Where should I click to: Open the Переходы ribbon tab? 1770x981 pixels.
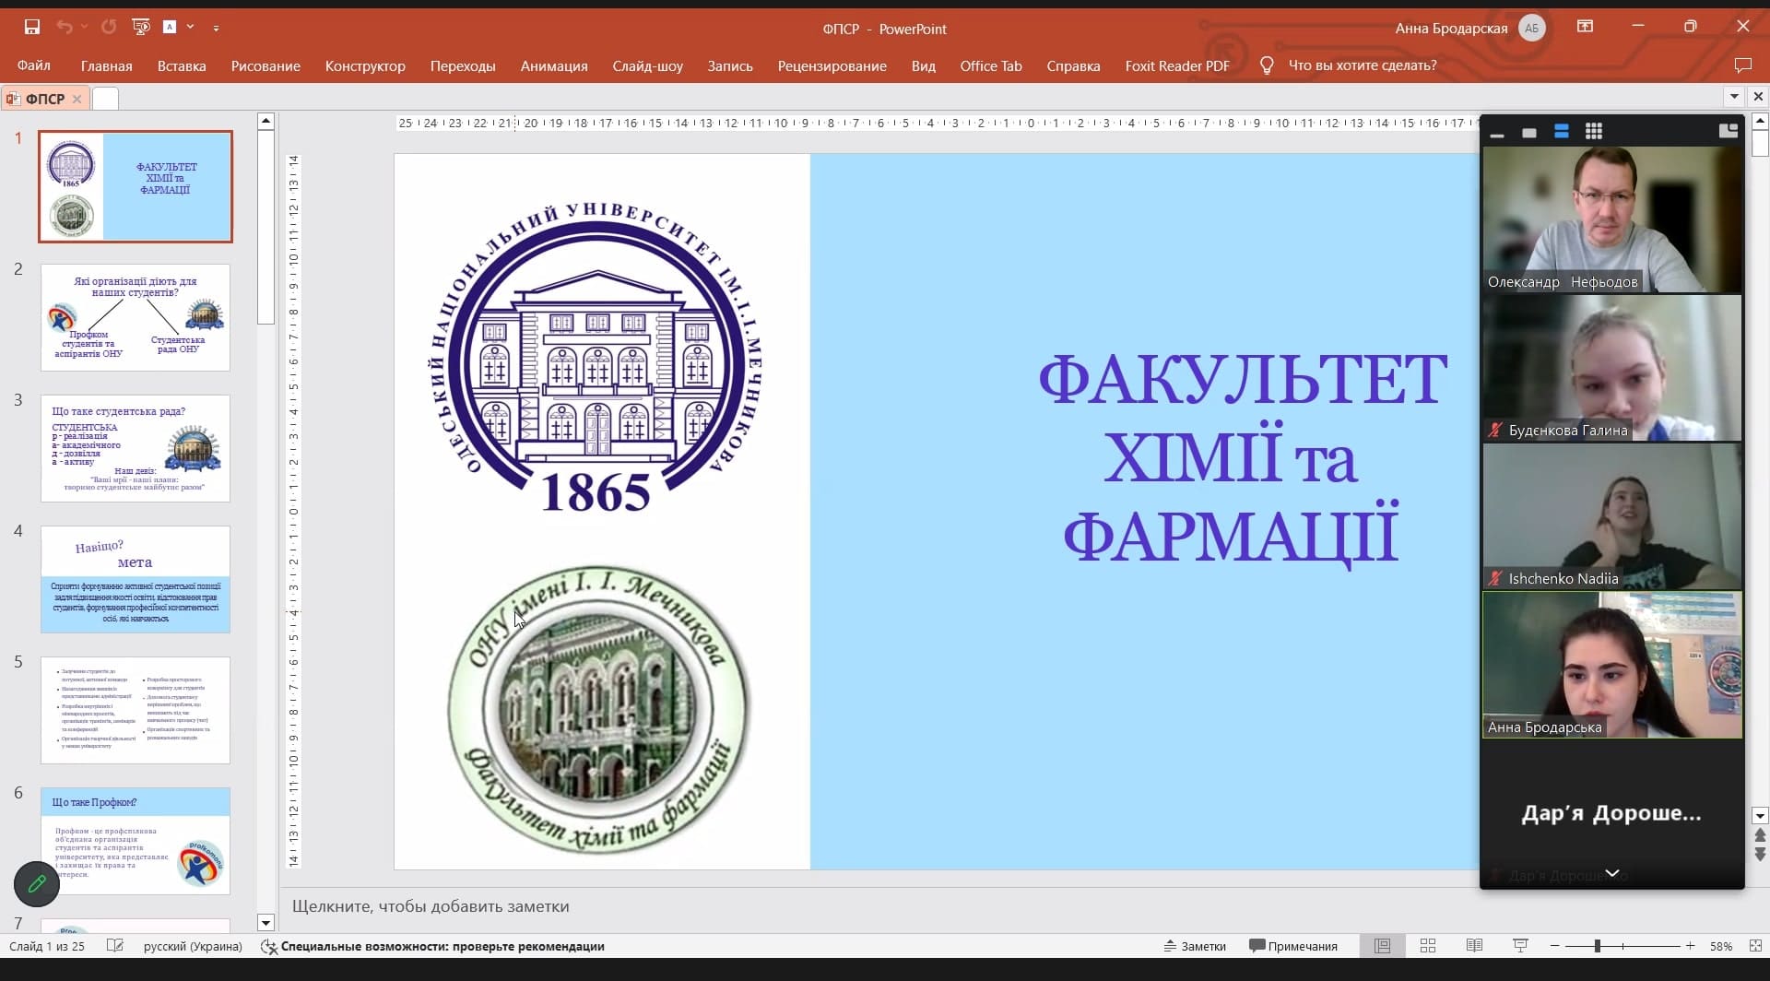tap(463, 65)
